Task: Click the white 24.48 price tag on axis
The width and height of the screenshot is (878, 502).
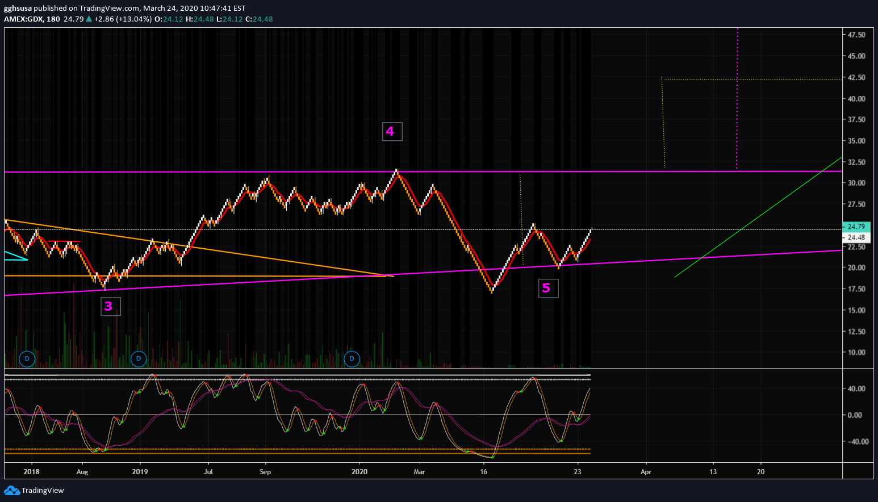Action: pyautogui.click(x=856, y=237)
